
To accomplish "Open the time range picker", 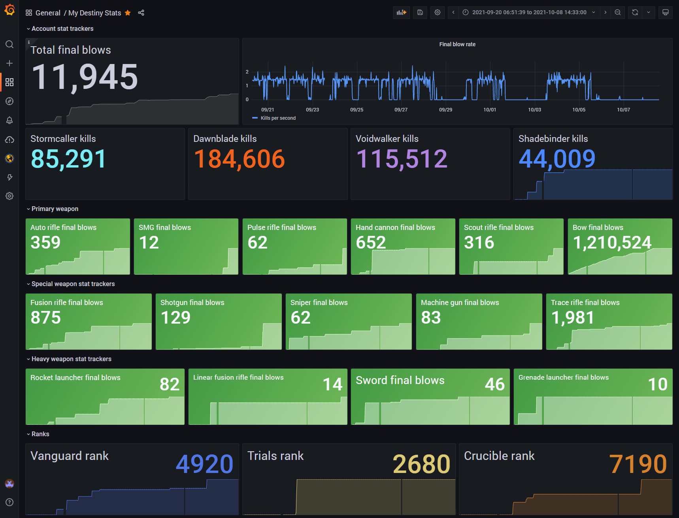I will click(x=529, y=12).
